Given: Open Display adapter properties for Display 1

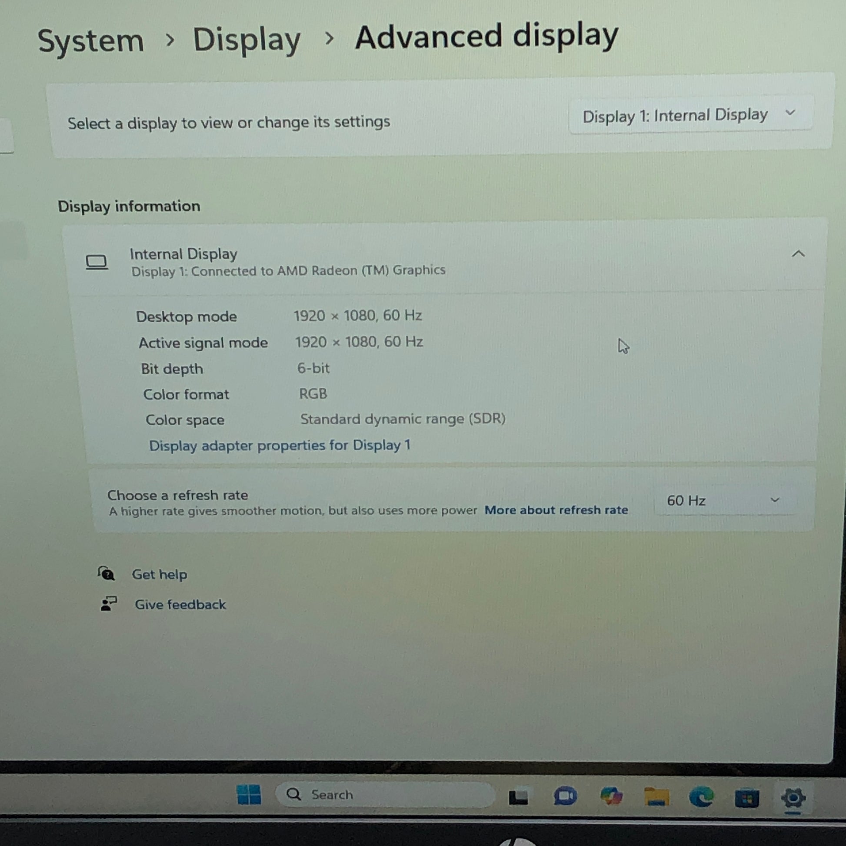Looking at the screenshot, I should (x=280, y=445).
